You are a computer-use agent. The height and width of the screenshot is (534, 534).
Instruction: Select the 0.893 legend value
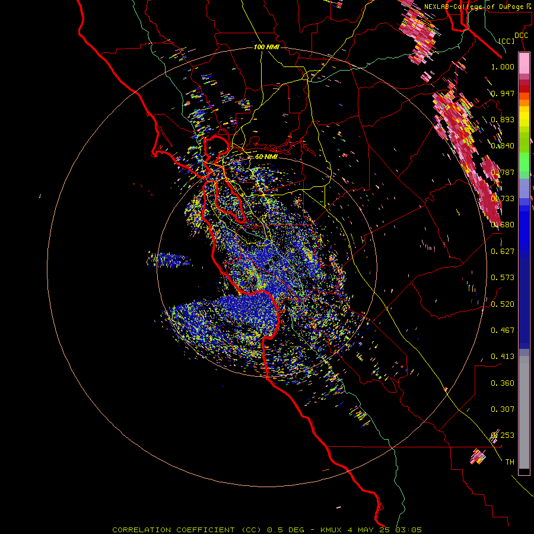point(503,119)
